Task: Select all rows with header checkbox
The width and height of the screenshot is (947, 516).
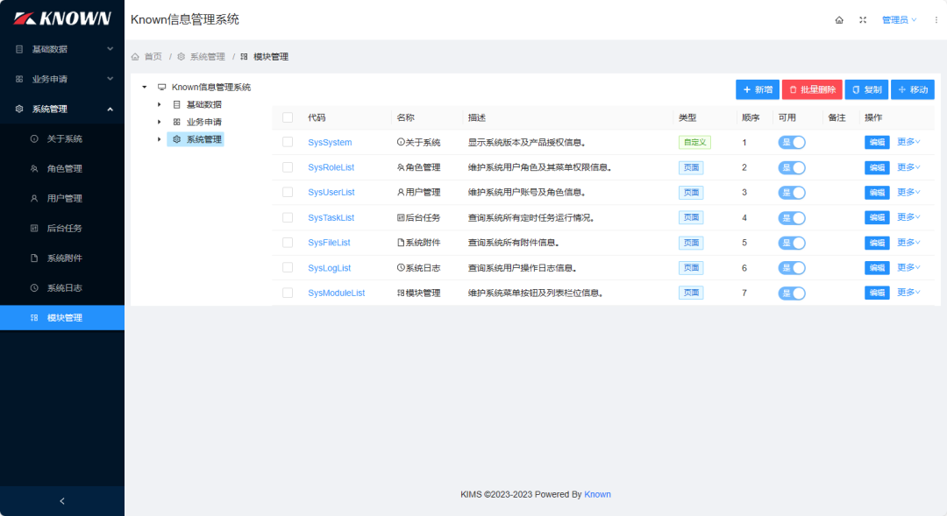Action: [x=288, y=117]
